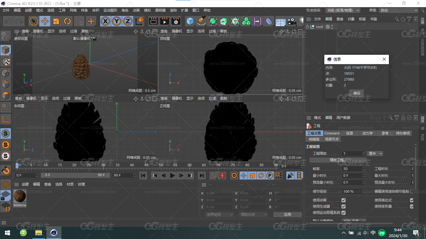Viewport: 426px width, 239px height.
Task: Select the Rotate tool in top toolbar
Action: coord(67,21)
